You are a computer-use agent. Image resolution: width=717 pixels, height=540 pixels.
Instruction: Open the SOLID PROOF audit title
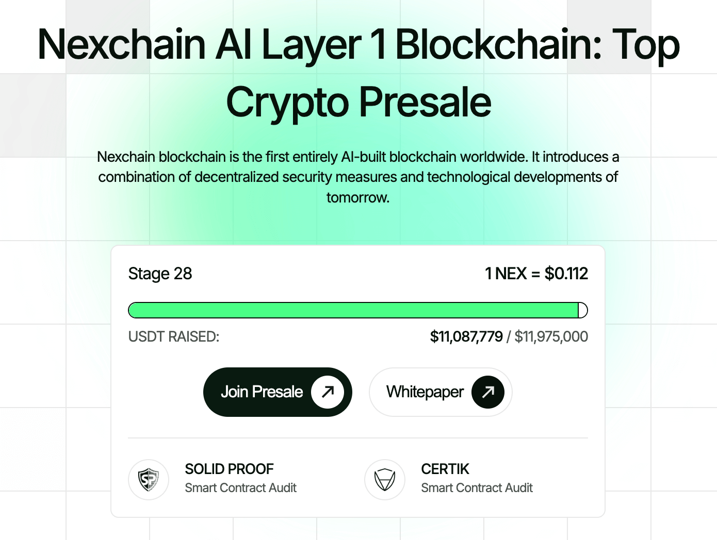229,469
